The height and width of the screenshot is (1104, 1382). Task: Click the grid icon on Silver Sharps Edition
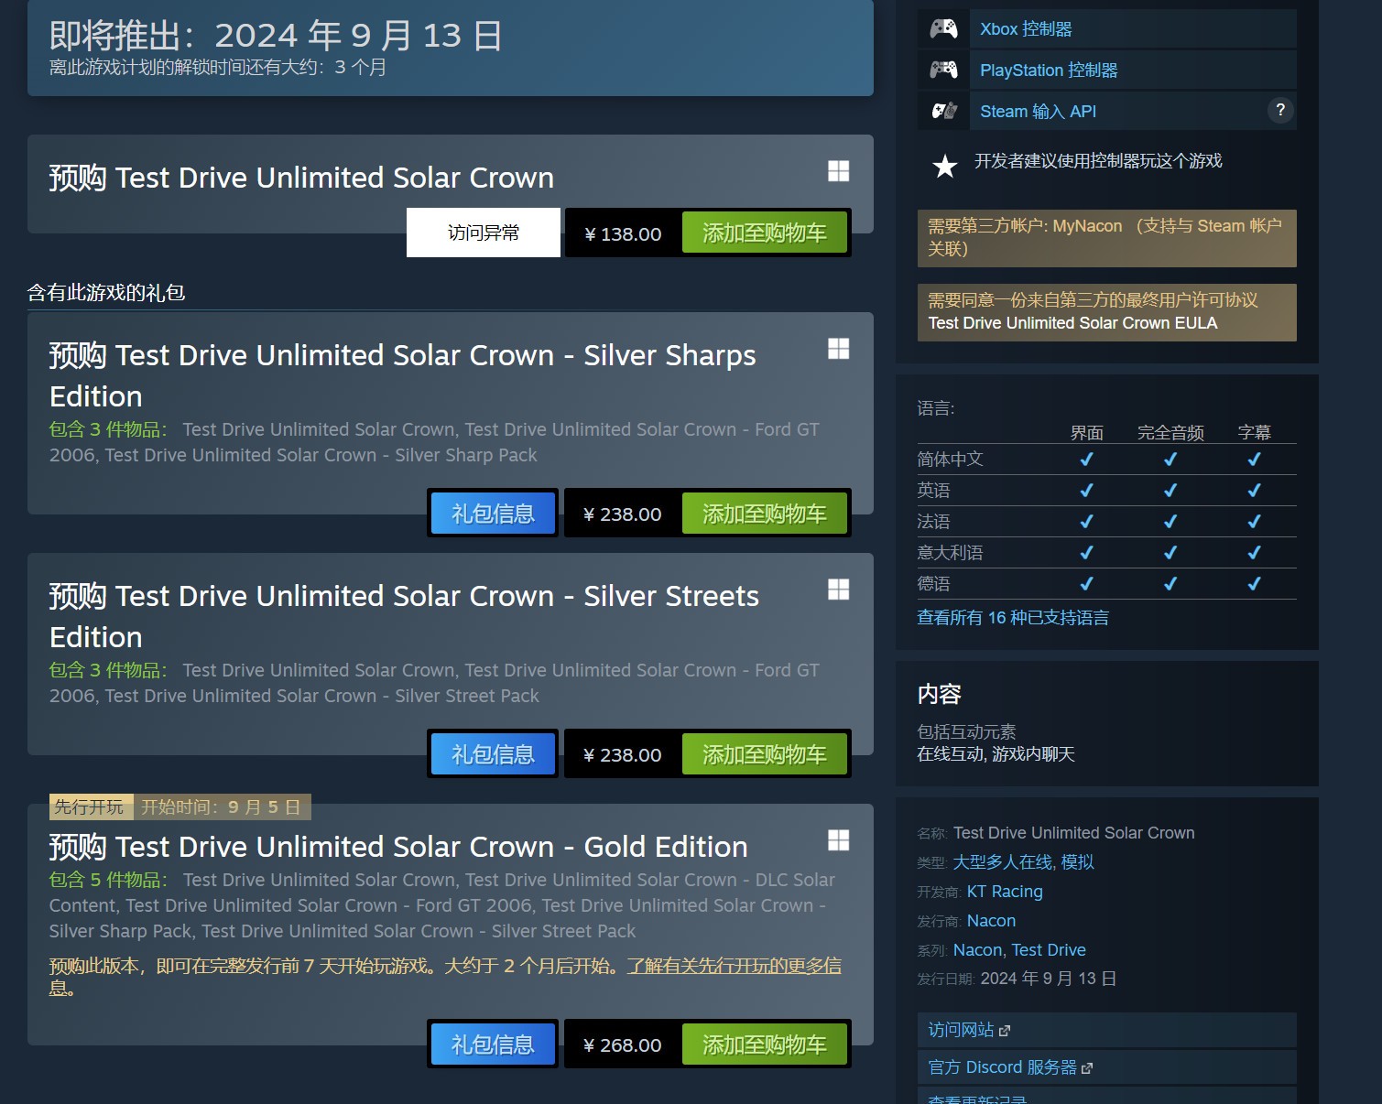point(838,349)
